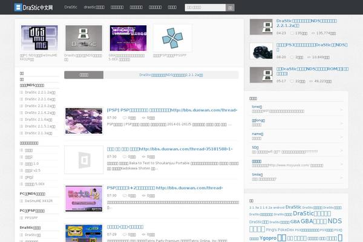Open DraStic 2.2.0.2a in sidebar list
Image resolution: width=363 pixels, height=242 pixels.
click(40, 106)
